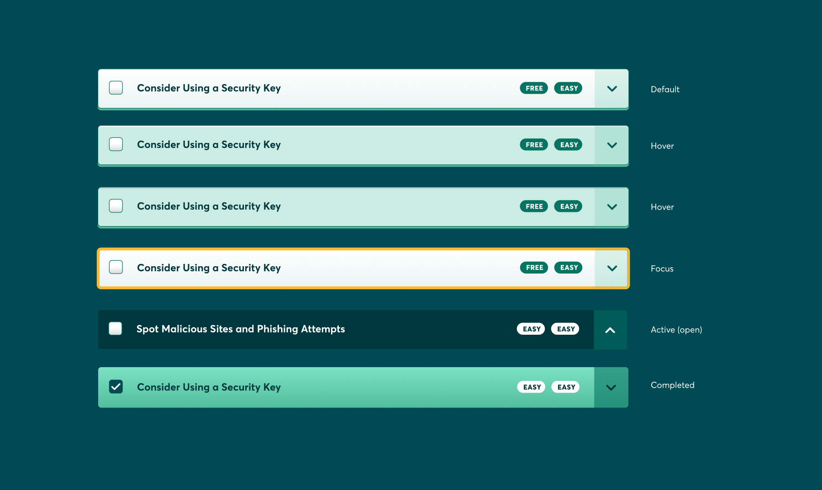
Task: Click the EASY badge in the Default row
Action: coord(569,88)
